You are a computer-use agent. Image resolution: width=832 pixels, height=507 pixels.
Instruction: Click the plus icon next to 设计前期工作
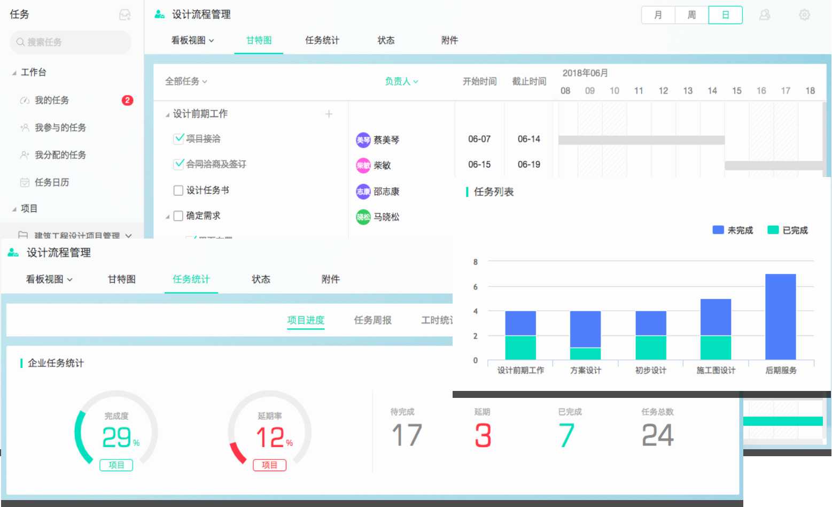pos(329,114)
